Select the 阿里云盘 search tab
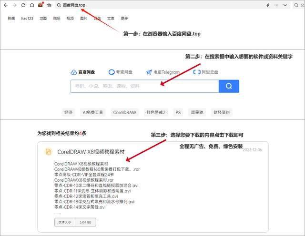Image resolution: width=305 pixels, height=236 pixels. coord(206,72)
